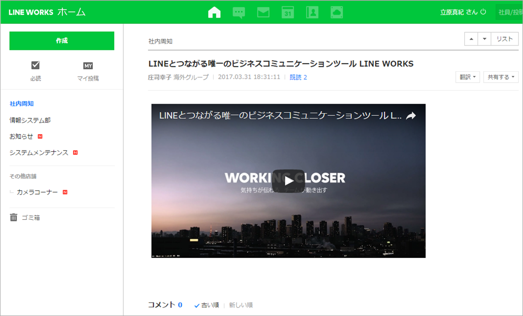The height and width of the screenshot is (316, 523).
Task: Expand the 共有する dropdown
Action: pos(500,77)
